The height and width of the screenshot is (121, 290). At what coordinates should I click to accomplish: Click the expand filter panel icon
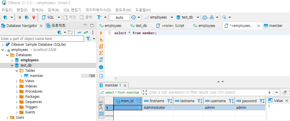(145, 92)
